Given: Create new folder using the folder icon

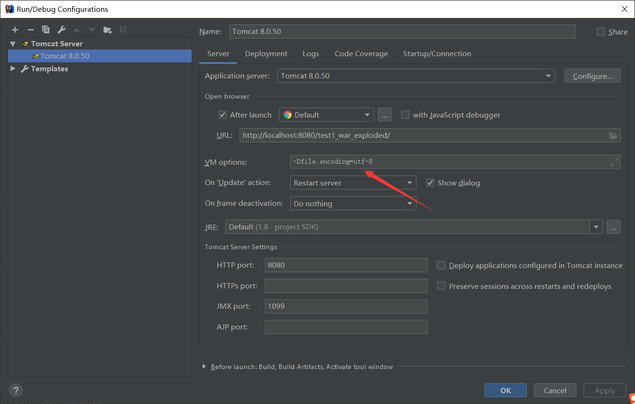Looking at the screenshot, I should coord(108,30).
